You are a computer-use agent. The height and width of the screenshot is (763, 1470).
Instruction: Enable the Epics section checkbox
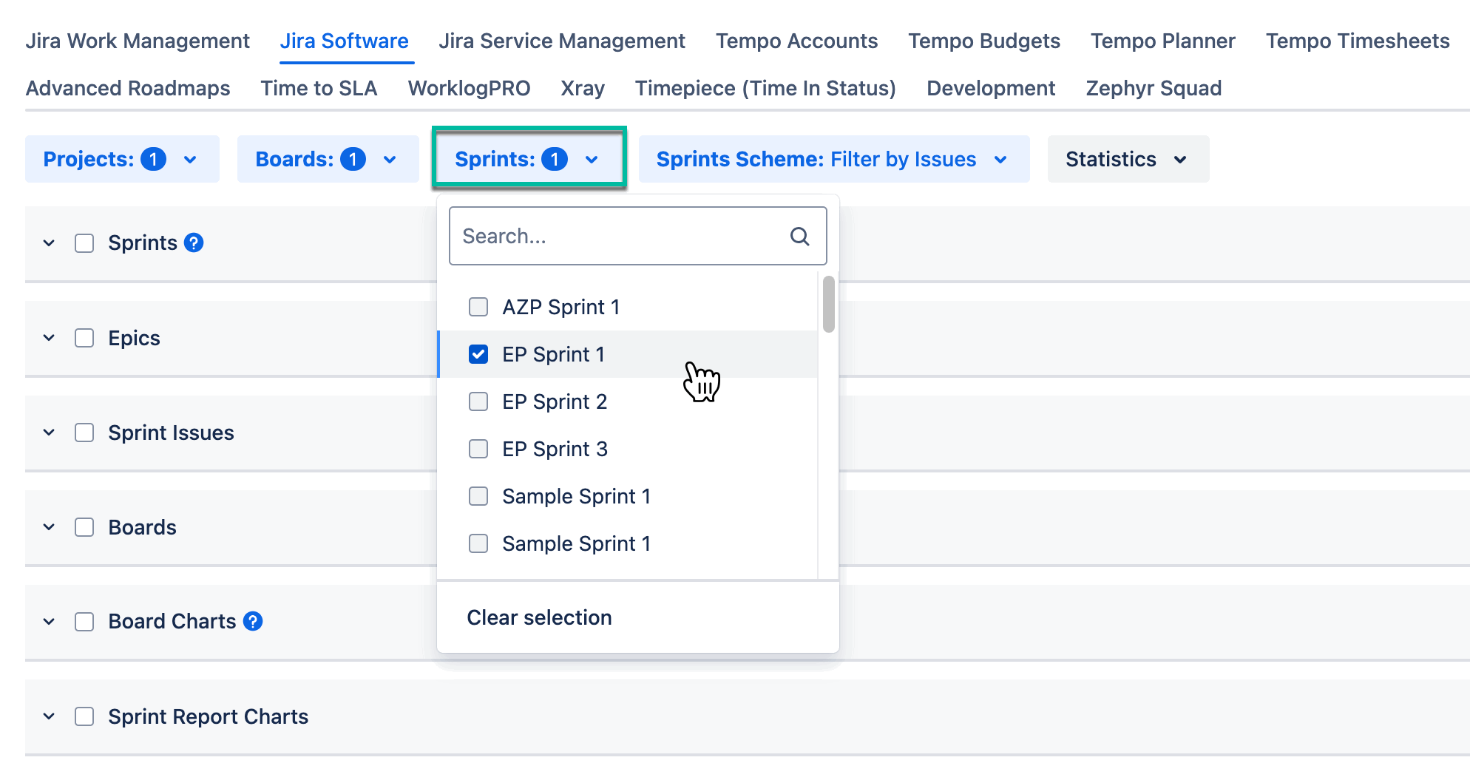tap(84, 338)
